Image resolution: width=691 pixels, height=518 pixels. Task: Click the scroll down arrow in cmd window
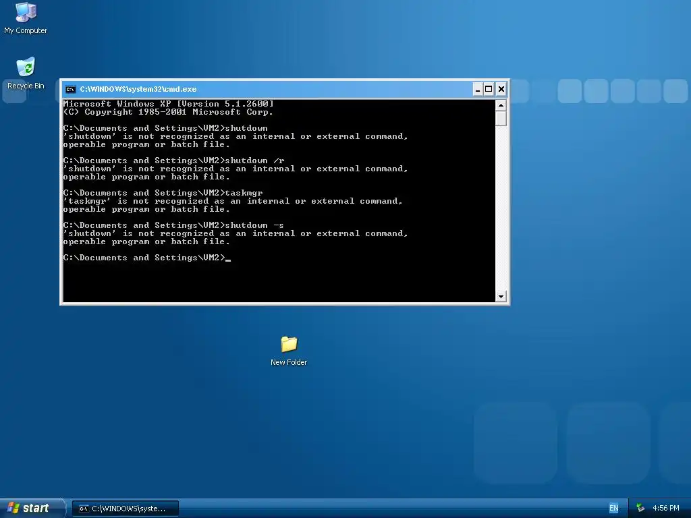tap(501, 297)
